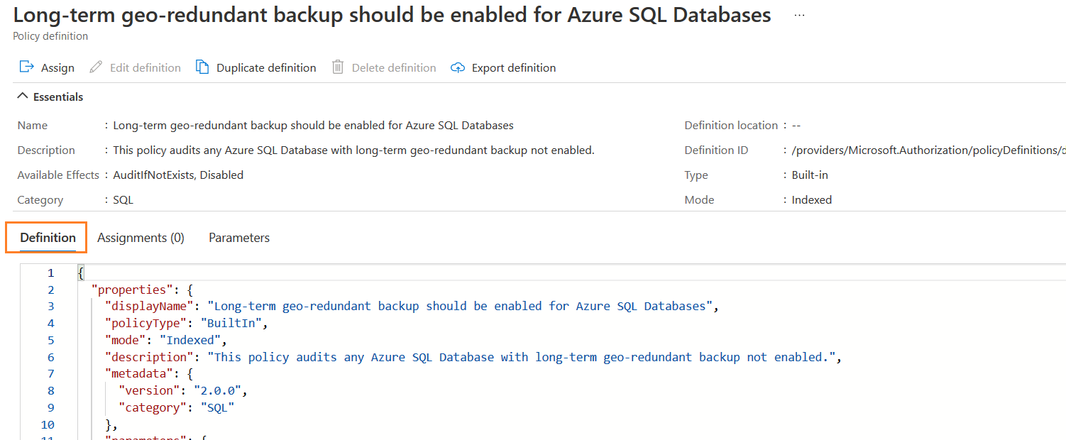Image resolution: width=1066 pixels, height=440 pixels.
Task: Collapse the Essentials section chevron
Action: tap(23, 97)
